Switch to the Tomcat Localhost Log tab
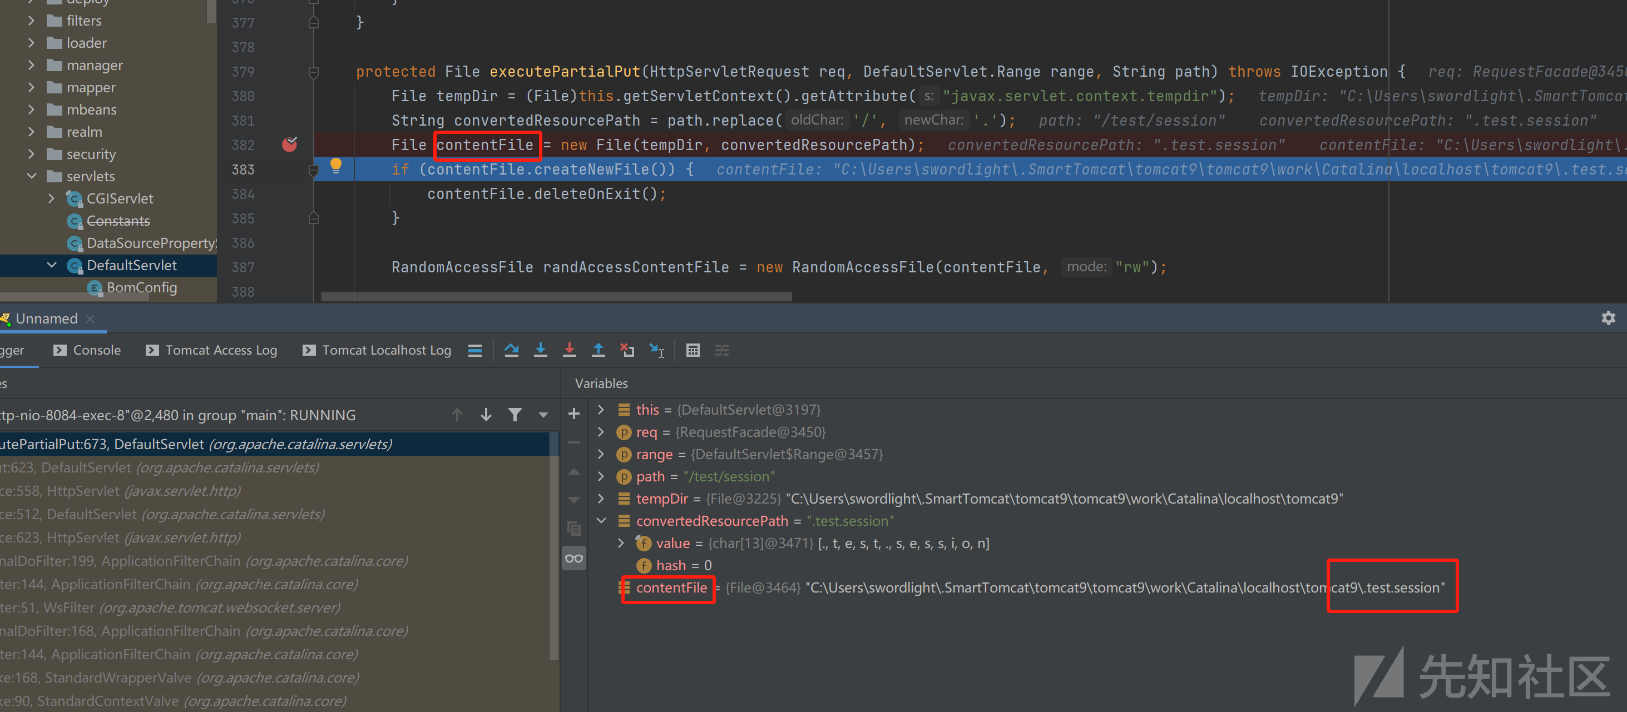The height and width of the screenshot is (712, 1627). point(377,350)
